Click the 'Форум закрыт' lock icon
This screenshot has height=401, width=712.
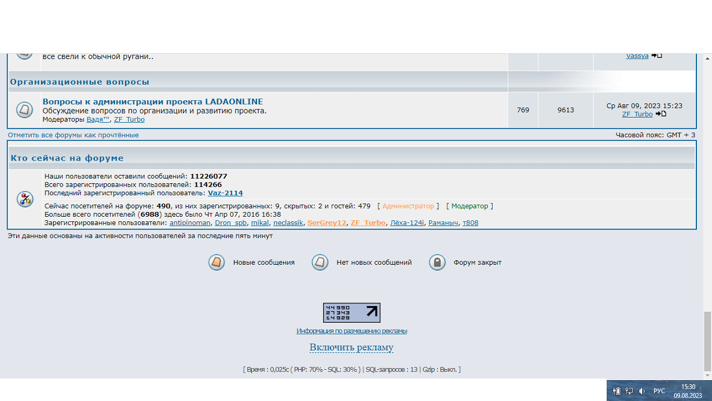click(x=437, y=263)
